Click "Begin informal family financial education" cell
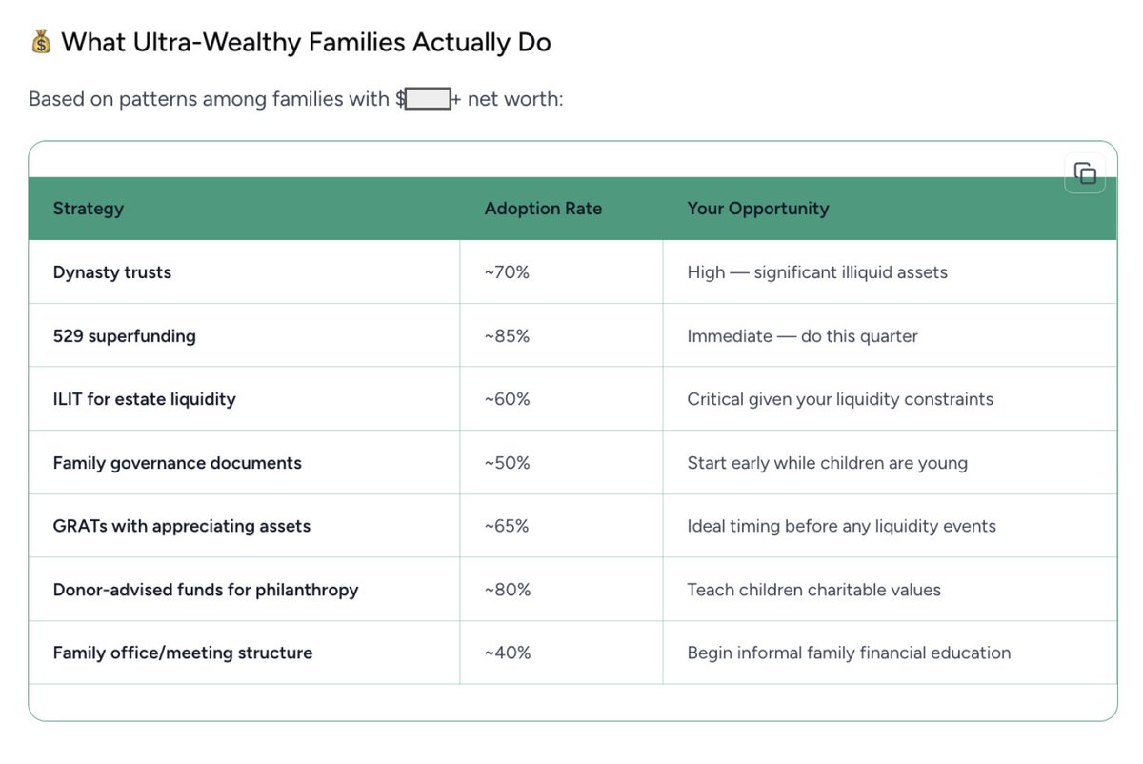The width and height of the screenshot is (1143, 764). [849, 653]
